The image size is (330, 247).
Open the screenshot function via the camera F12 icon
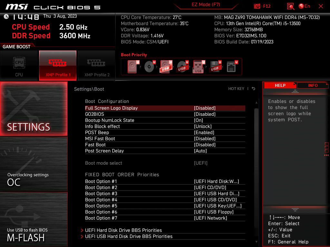[258, 6]
